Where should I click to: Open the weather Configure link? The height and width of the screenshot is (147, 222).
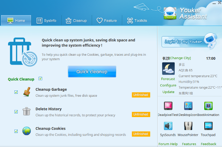(168, 85)
